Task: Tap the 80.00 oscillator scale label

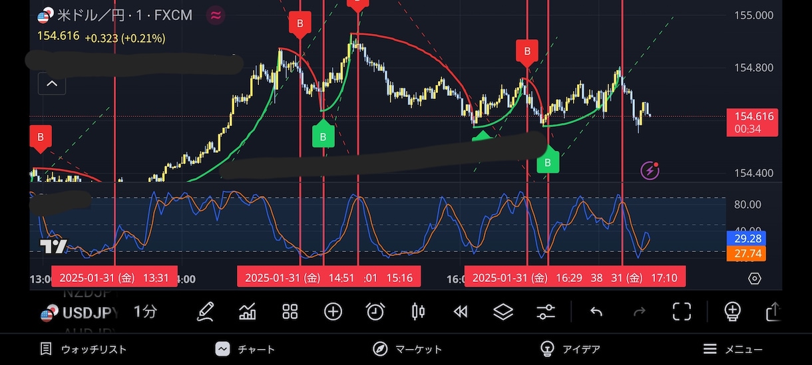Action: (x=747, y=204)
